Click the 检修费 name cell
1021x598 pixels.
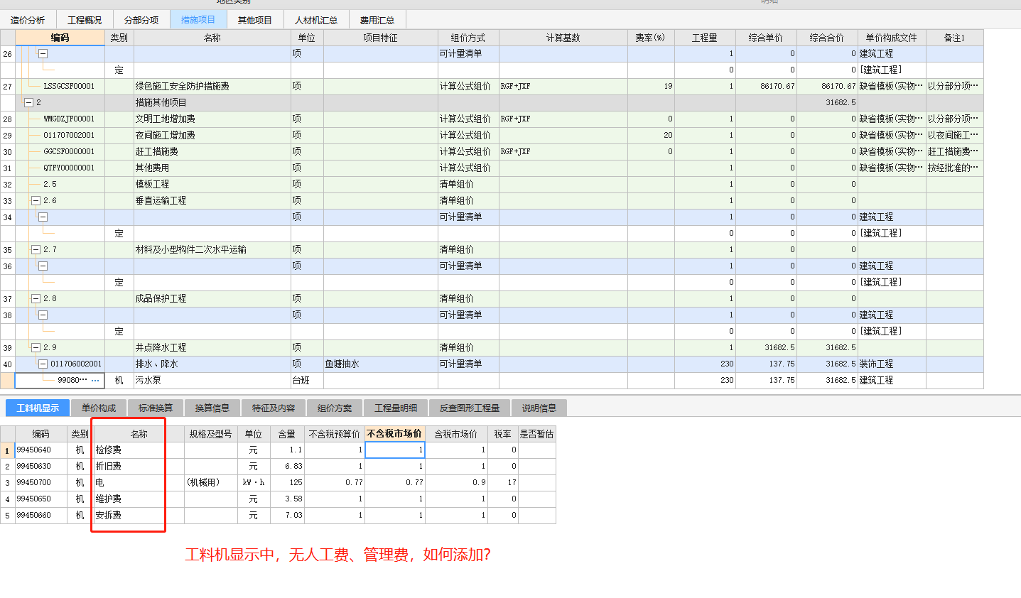tap(139, 450)
